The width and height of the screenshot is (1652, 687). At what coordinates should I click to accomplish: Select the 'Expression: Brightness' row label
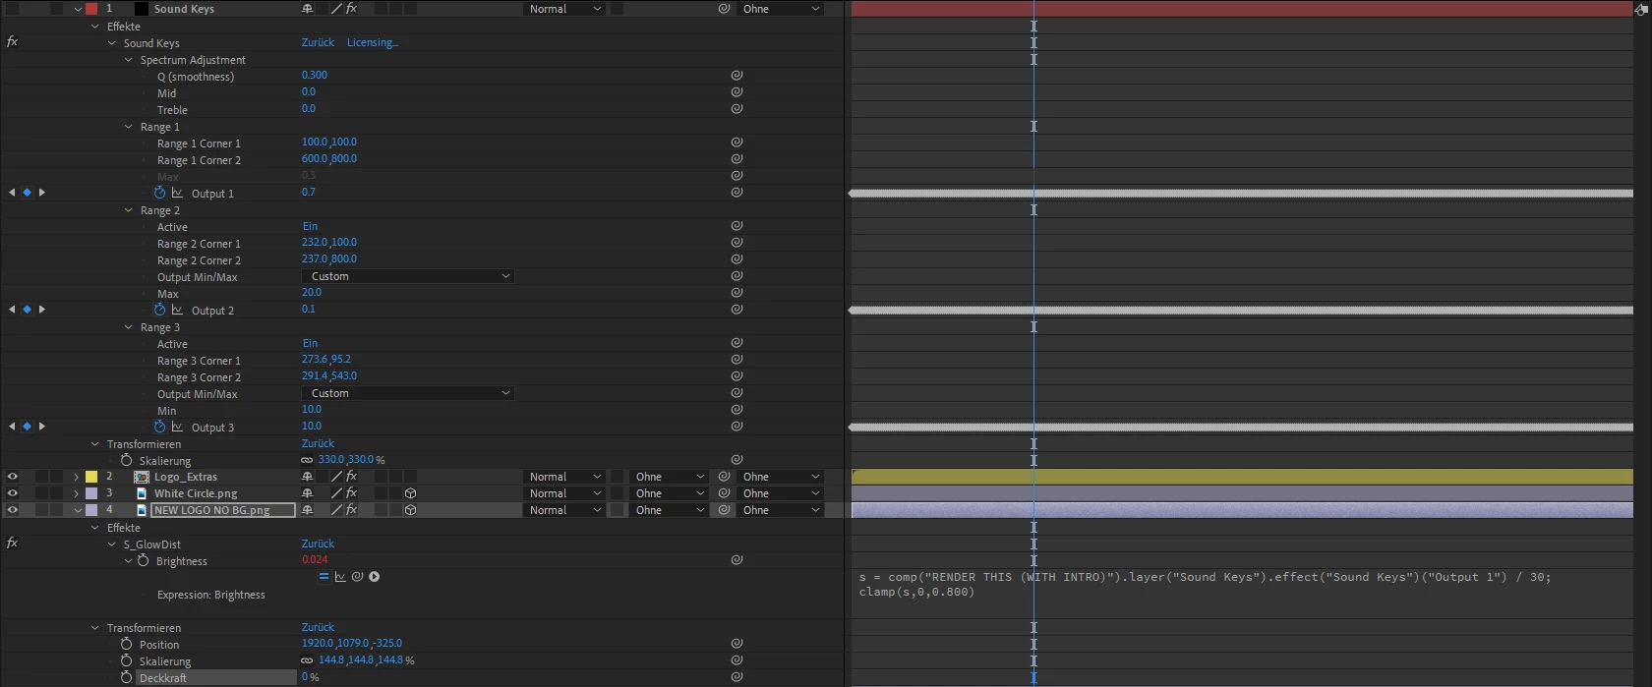pos(211,595)
